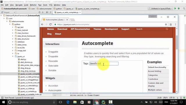
Task: Open Microsoft Edge from taskbar
Action: pyautogui.click(x=68, y=102)
